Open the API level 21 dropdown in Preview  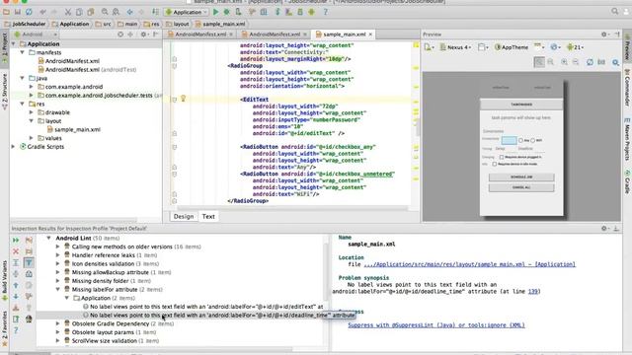point(575,47)
